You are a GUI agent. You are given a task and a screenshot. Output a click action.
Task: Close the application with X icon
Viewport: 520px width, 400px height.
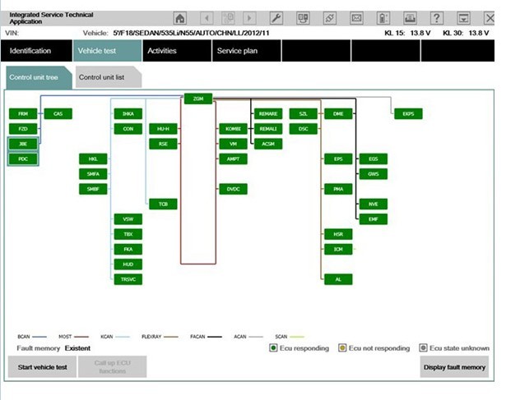(490, 18)
